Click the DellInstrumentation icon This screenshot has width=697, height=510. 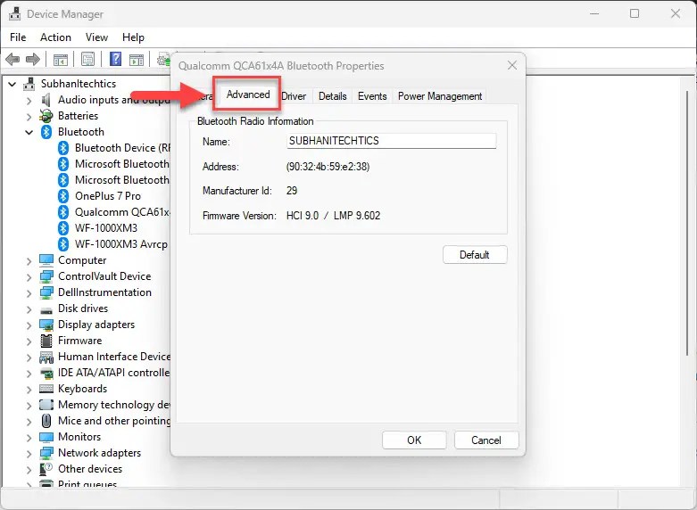[46, 292]
